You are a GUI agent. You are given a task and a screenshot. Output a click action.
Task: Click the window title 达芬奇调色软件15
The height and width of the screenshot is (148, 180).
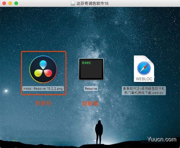click(92, 3)
